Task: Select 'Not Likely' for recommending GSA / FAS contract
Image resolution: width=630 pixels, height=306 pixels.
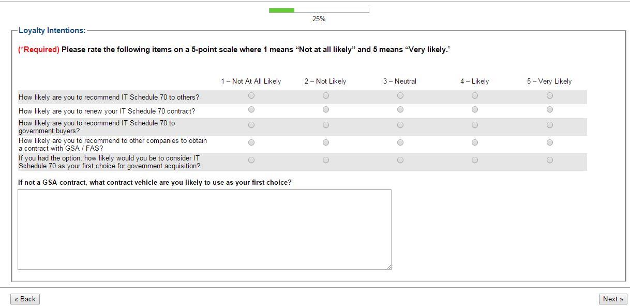Action: click(326, 142)
